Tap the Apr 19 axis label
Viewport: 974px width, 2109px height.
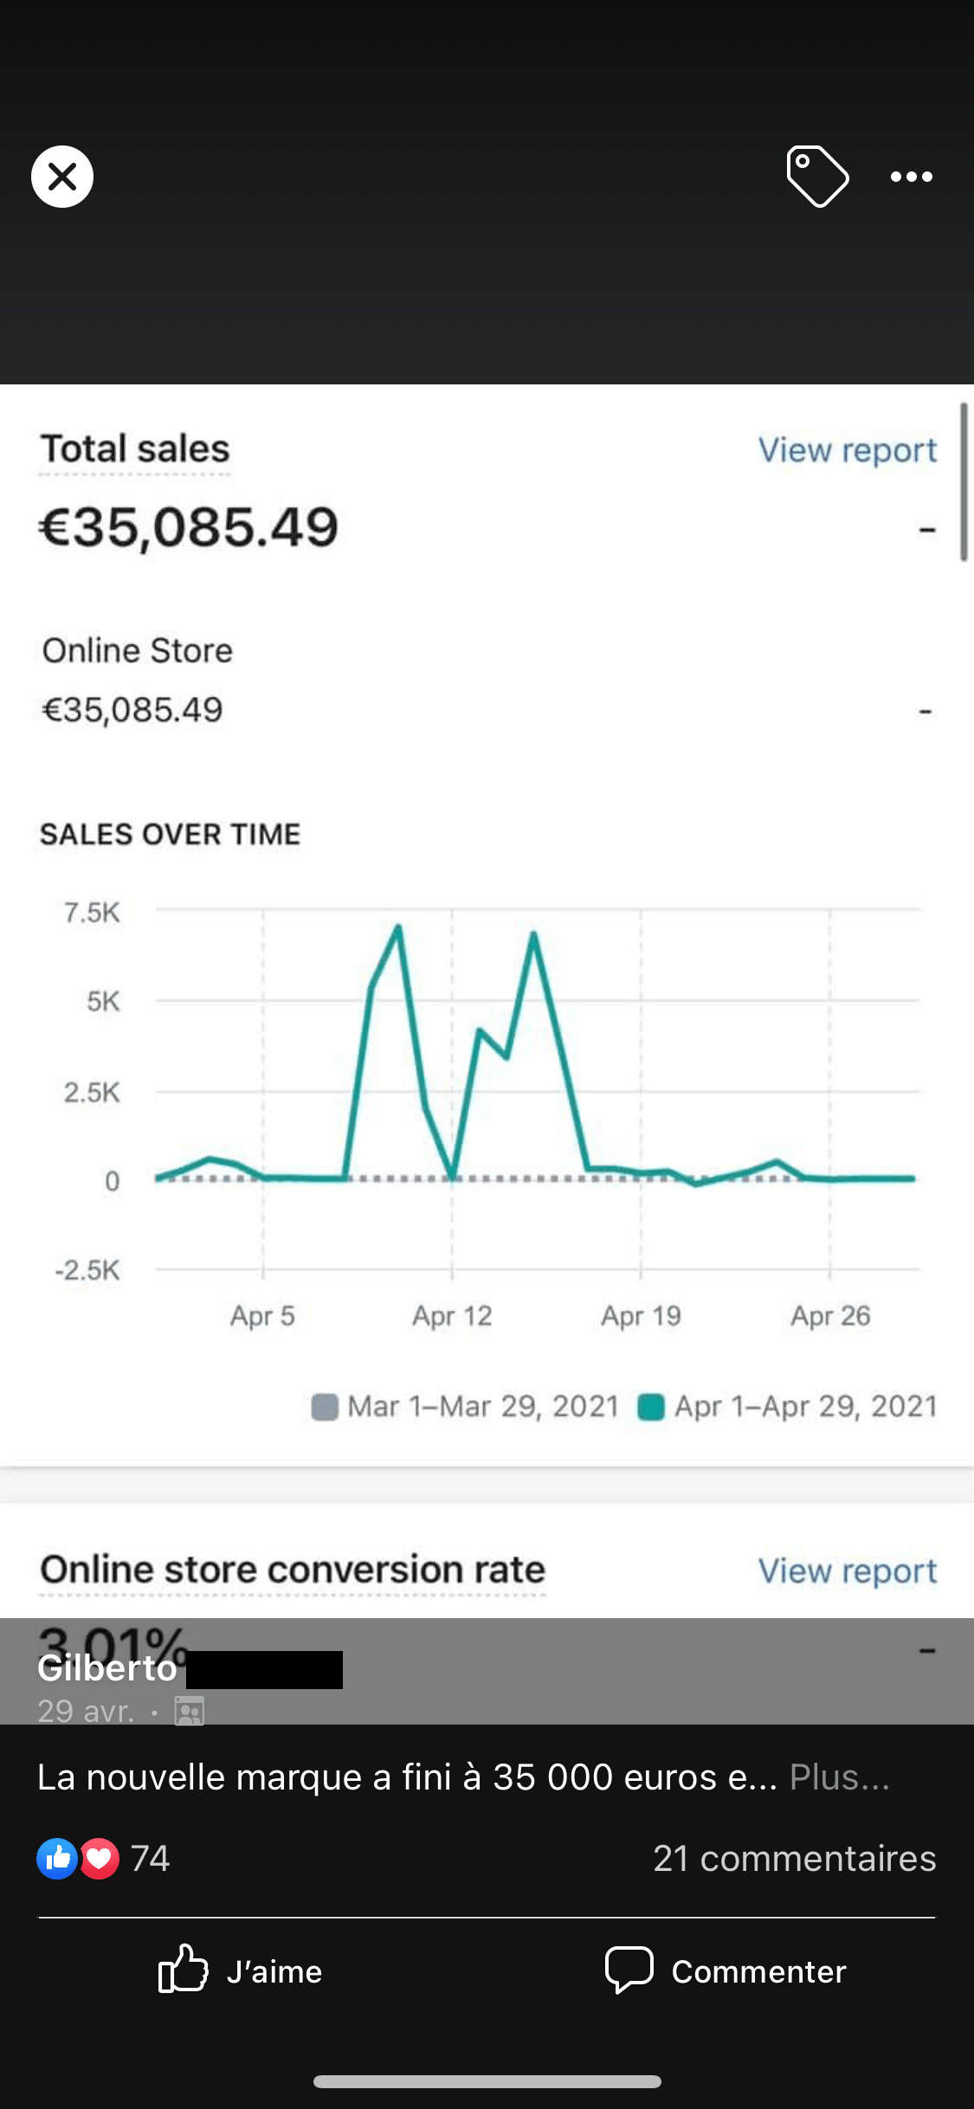pyautogui.click(x=641, y=1316)
